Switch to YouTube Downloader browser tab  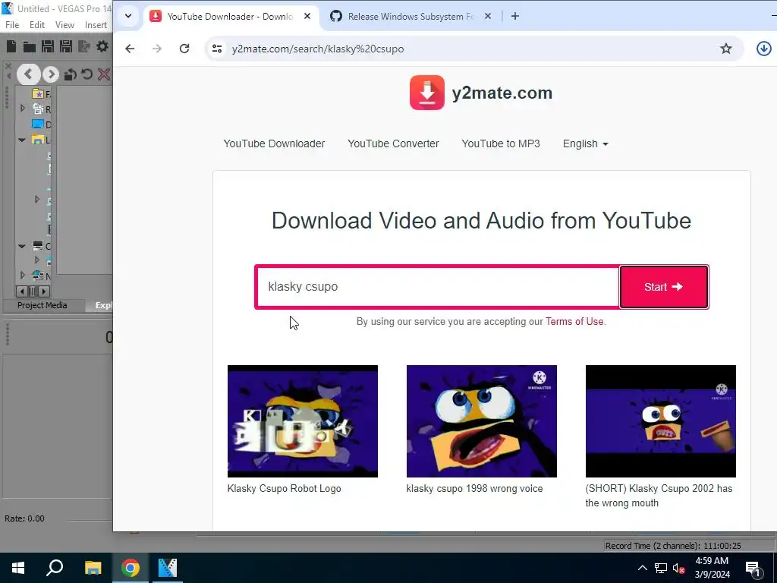click(229, 17)
